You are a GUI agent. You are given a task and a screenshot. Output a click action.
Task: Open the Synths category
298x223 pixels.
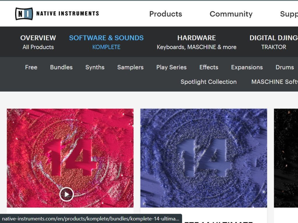tap(95, 67)
